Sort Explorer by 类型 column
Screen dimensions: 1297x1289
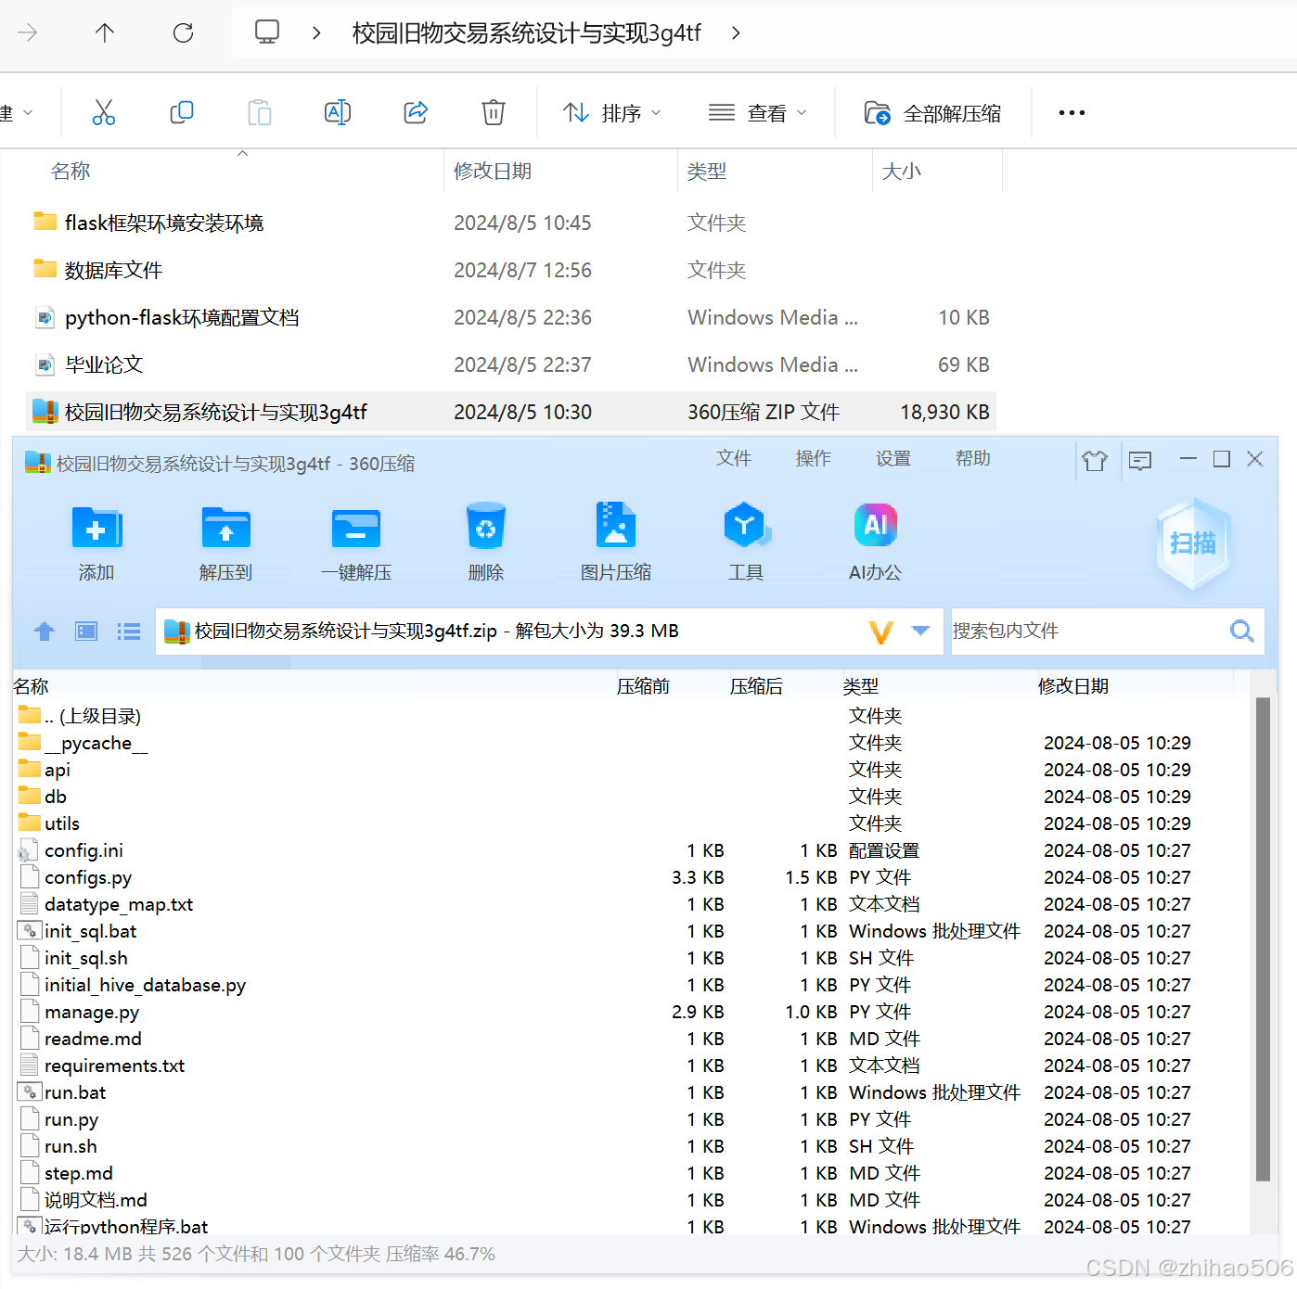point(775,172)
